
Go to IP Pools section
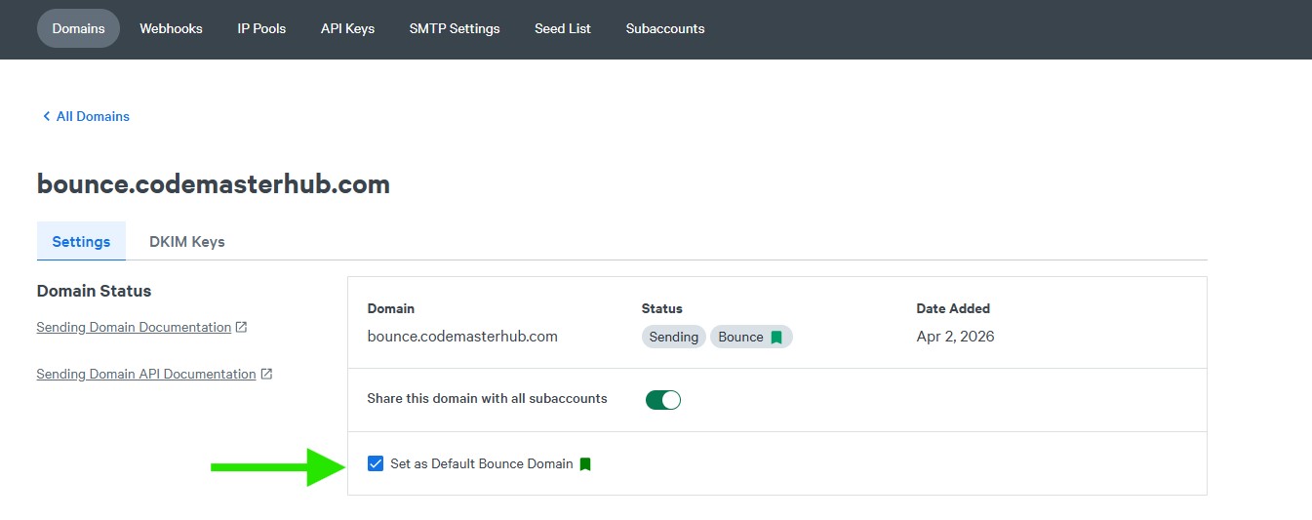coord(261,28)
